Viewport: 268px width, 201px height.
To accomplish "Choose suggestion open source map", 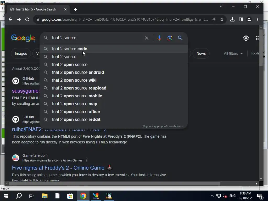I will (114, 104).
